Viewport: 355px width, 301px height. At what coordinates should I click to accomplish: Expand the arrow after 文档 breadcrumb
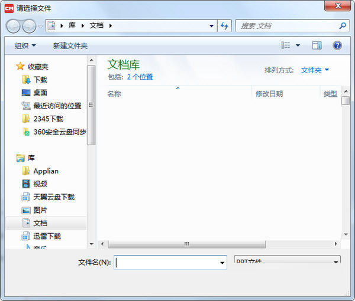click(111, 26)
